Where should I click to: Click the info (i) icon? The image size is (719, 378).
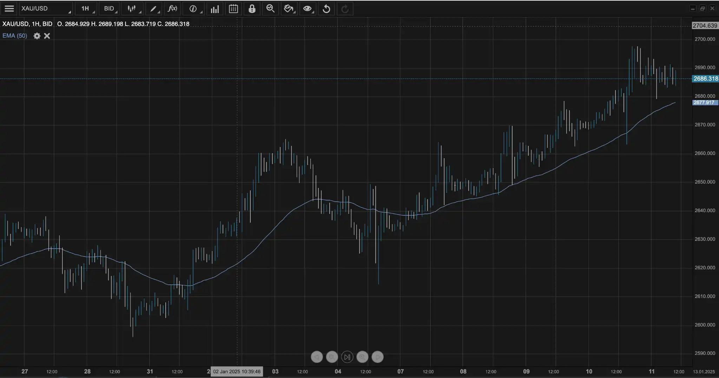coord(193,8)
